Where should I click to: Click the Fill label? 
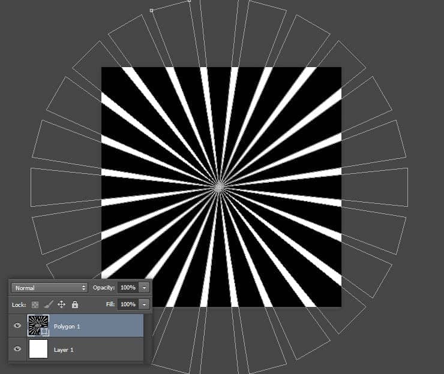110,304
